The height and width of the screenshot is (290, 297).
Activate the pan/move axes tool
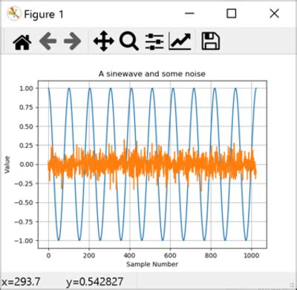coord(104,41)
